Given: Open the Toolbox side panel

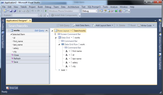Looking at the screenshot, I should (3, 25).
